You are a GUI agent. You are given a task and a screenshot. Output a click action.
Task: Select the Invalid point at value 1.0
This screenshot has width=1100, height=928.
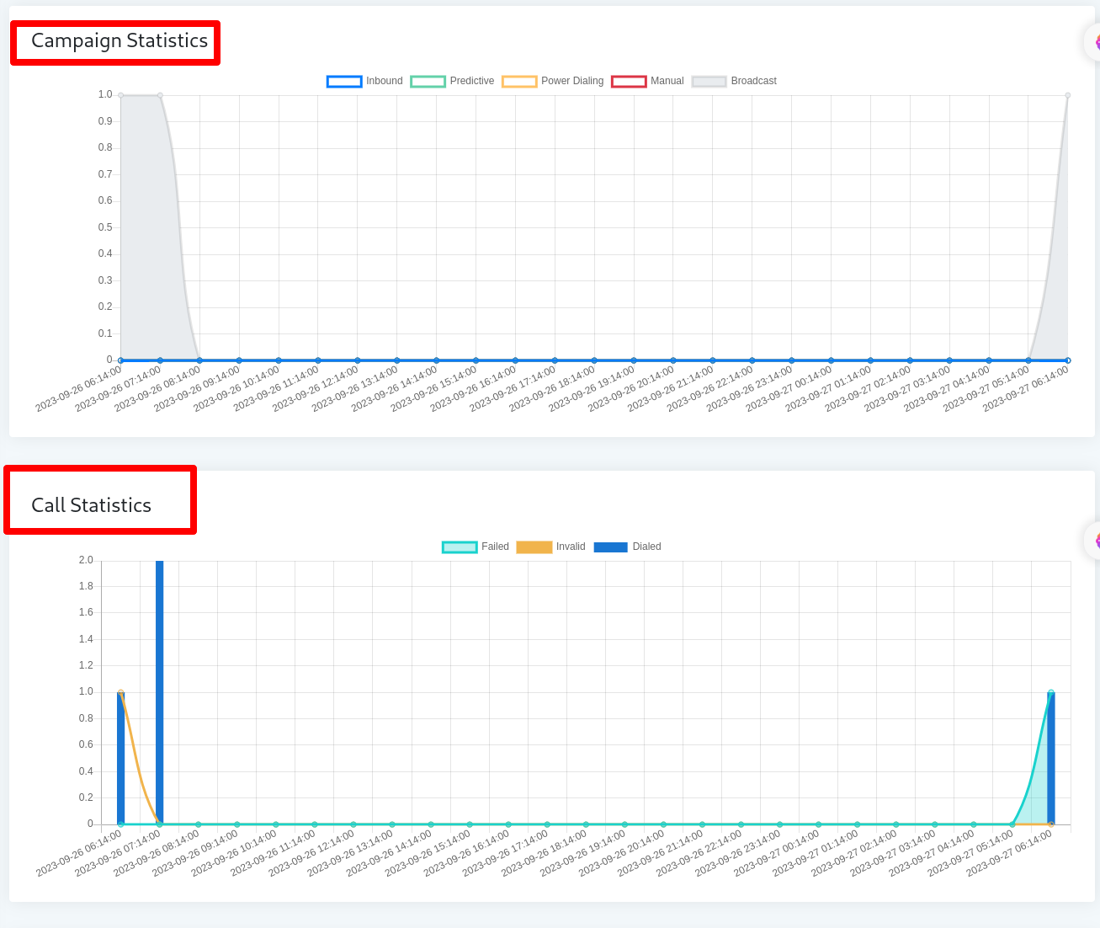coord(120,692)
